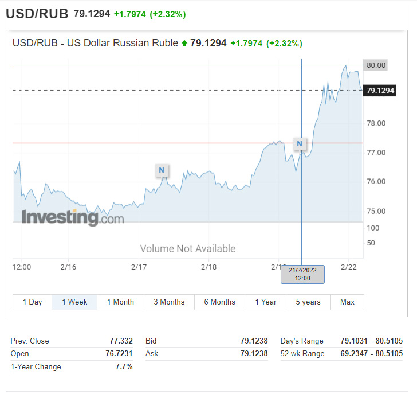Click the 79.1294 current price axis label
This screenshot has width=417, height=394.
coord(380,91)
